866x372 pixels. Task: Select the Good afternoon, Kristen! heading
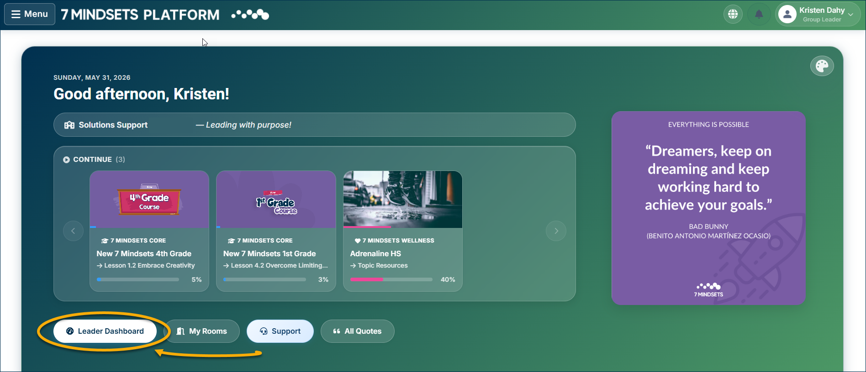click(142, 94)
